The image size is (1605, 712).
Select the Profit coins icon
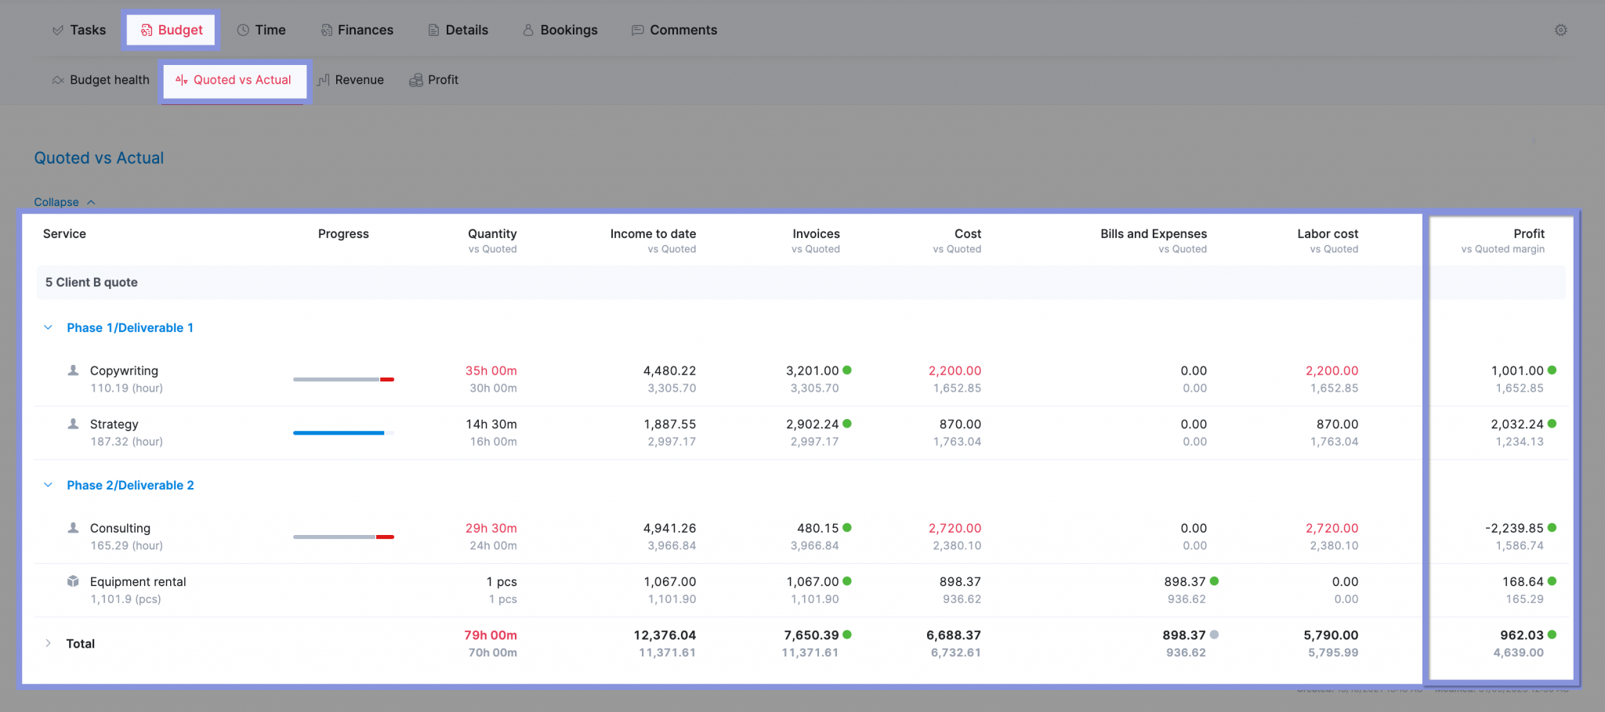[415, 79]
